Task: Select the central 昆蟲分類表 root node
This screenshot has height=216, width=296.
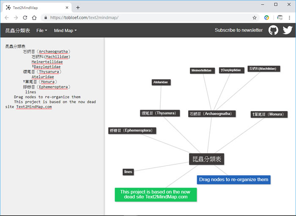Action: pyautogui.click(x=206, y=159)
